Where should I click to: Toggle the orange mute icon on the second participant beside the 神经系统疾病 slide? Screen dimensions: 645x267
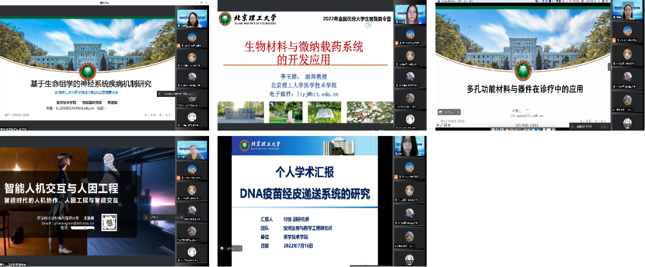[179, 46]
